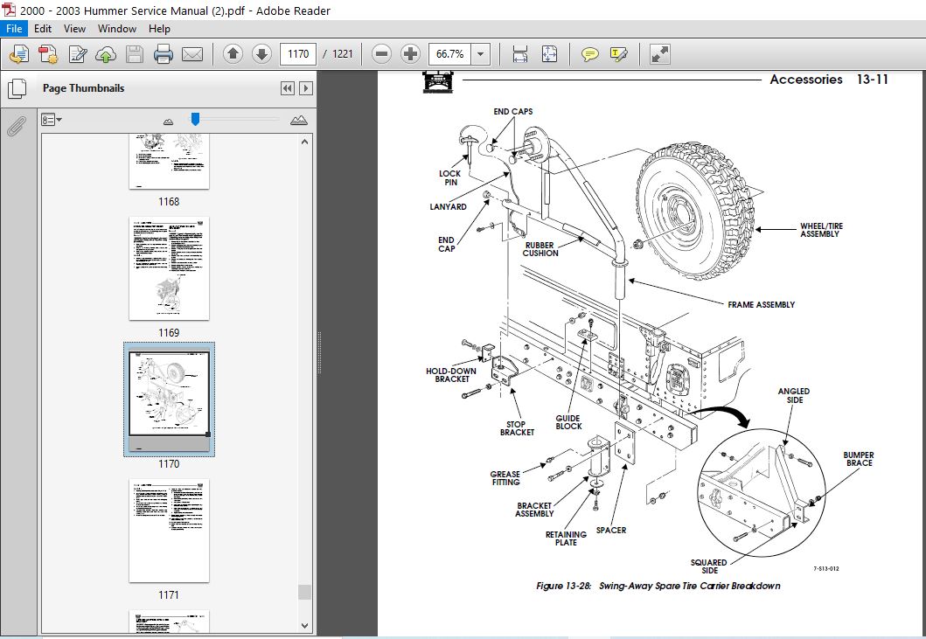Click the GREASE FITTING label

(x=505, y=478)
